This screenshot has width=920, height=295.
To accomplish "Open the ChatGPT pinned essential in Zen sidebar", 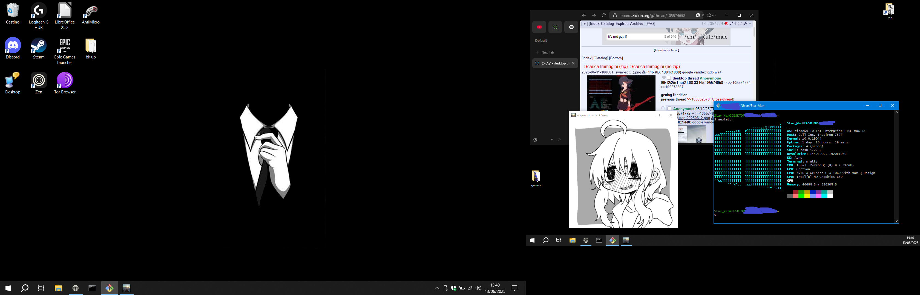I will [571, 27].
